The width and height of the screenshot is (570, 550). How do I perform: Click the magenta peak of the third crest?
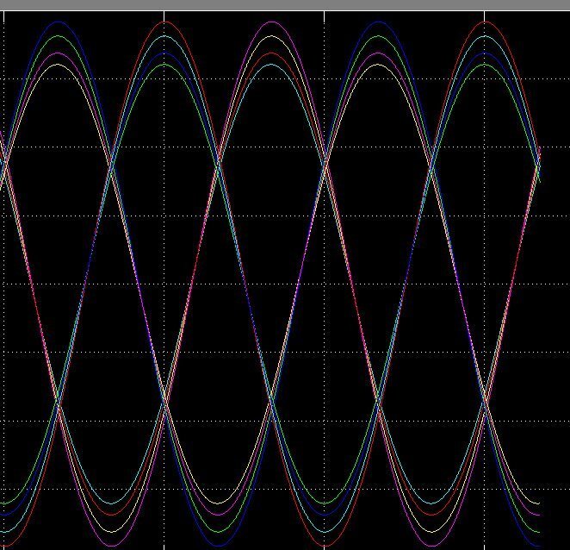pyautogui.click(x=272, y=22)
